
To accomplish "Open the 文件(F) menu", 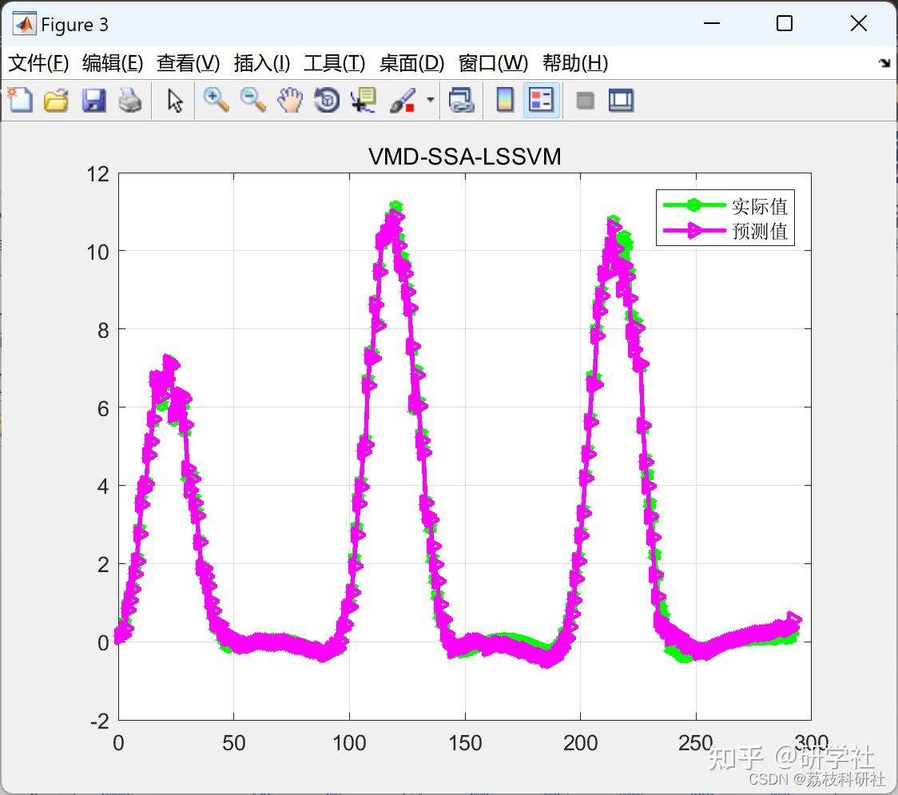I will tap(38, 63).
